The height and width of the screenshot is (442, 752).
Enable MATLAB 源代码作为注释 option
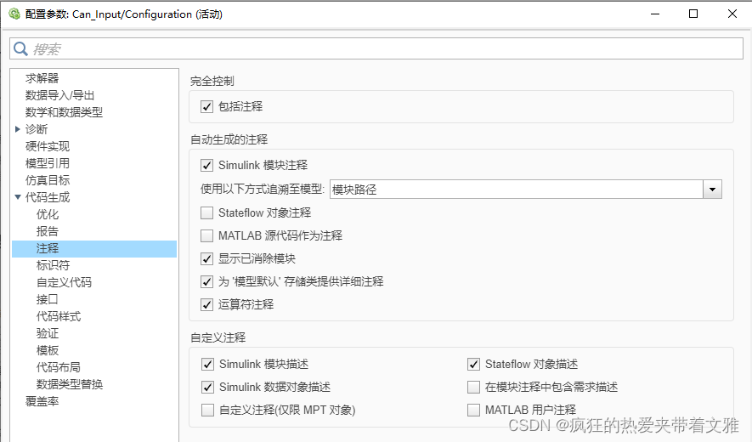click(206, 235)
